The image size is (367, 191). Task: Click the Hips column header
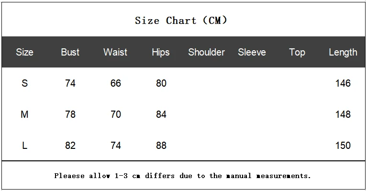(x=161, y=53)
